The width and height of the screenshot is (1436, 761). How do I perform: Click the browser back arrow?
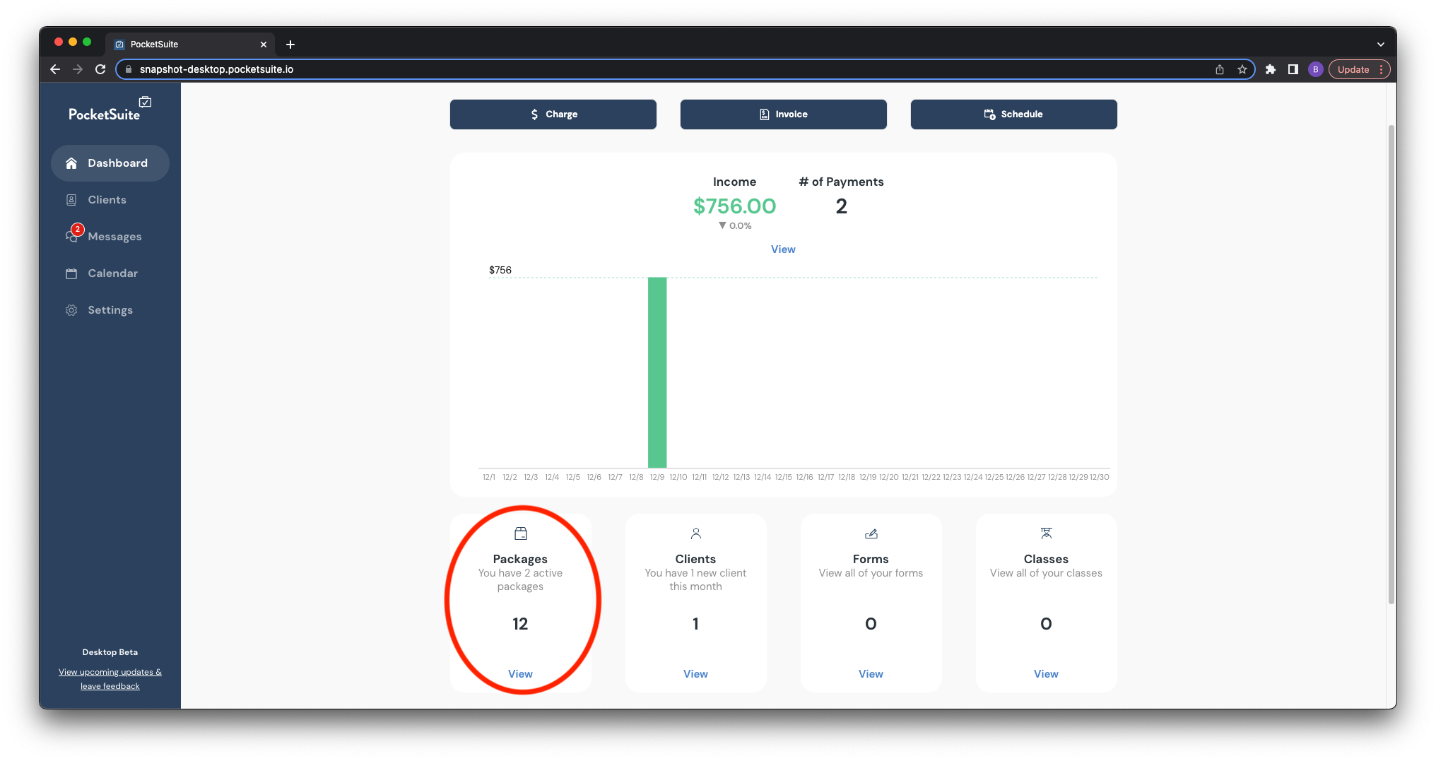click(x=55, y=69)
